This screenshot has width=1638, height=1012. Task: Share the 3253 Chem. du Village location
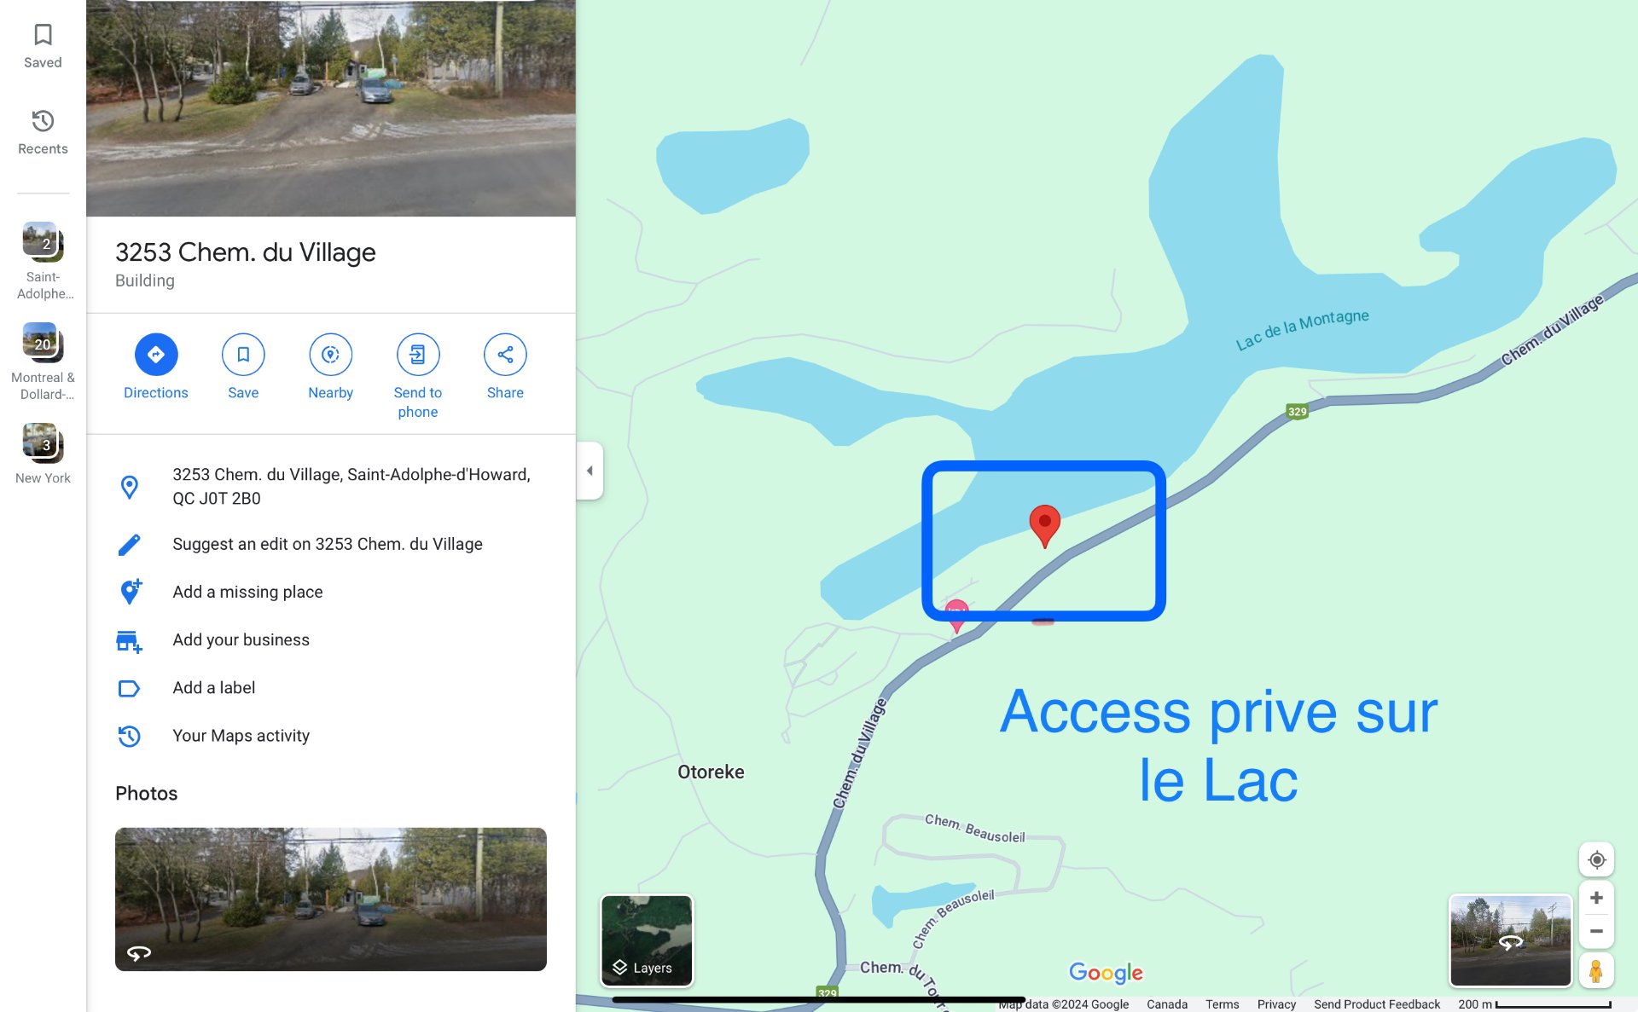click(505, 355)
